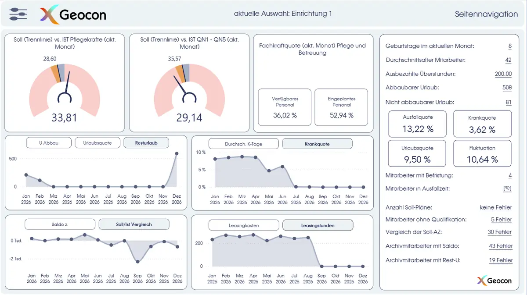527x295 pixels.
Task: Click the Krankquote 3,62 % card
Action: [x=482, y=124]
